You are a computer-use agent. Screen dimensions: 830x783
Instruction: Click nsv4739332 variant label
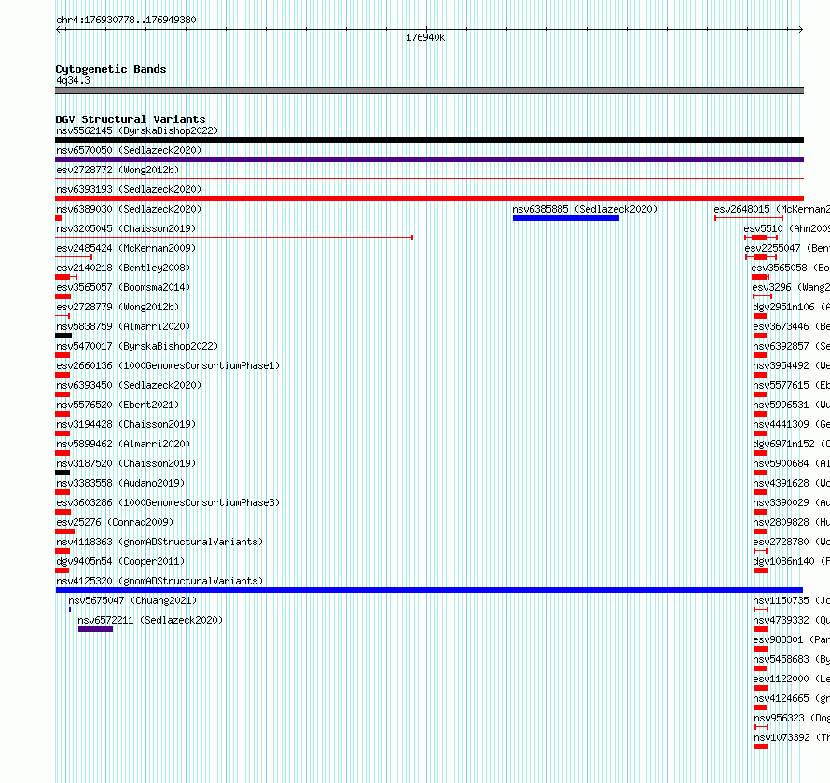tap(792, 620)
